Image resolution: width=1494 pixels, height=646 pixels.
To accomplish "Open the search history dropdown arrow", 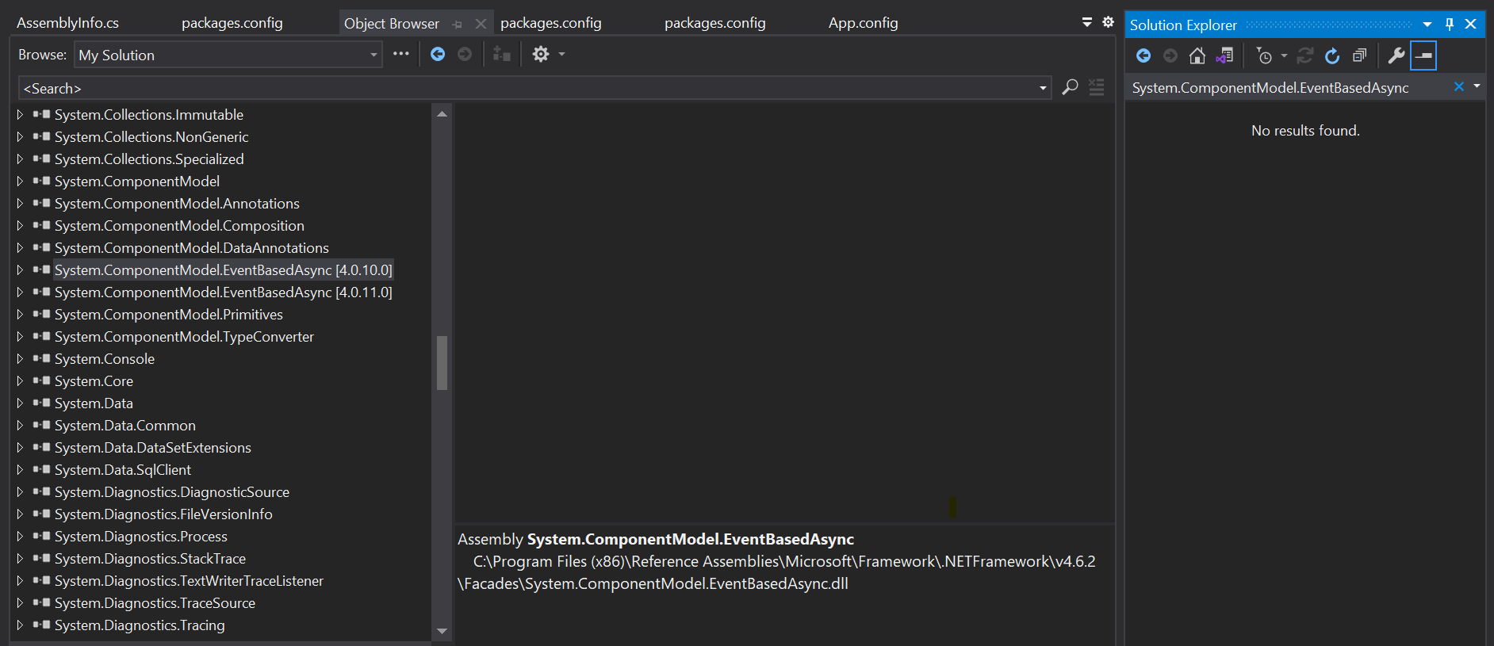I will [x=1043, y=88].
